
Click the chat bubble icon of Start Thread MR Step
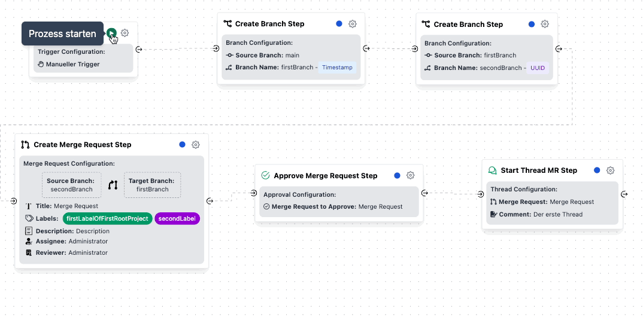493,170
